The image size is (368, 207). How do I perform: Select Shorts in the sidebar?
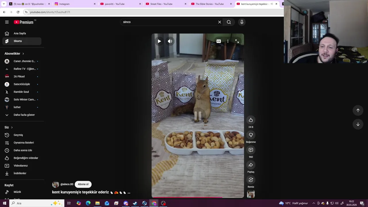point(22,41)
